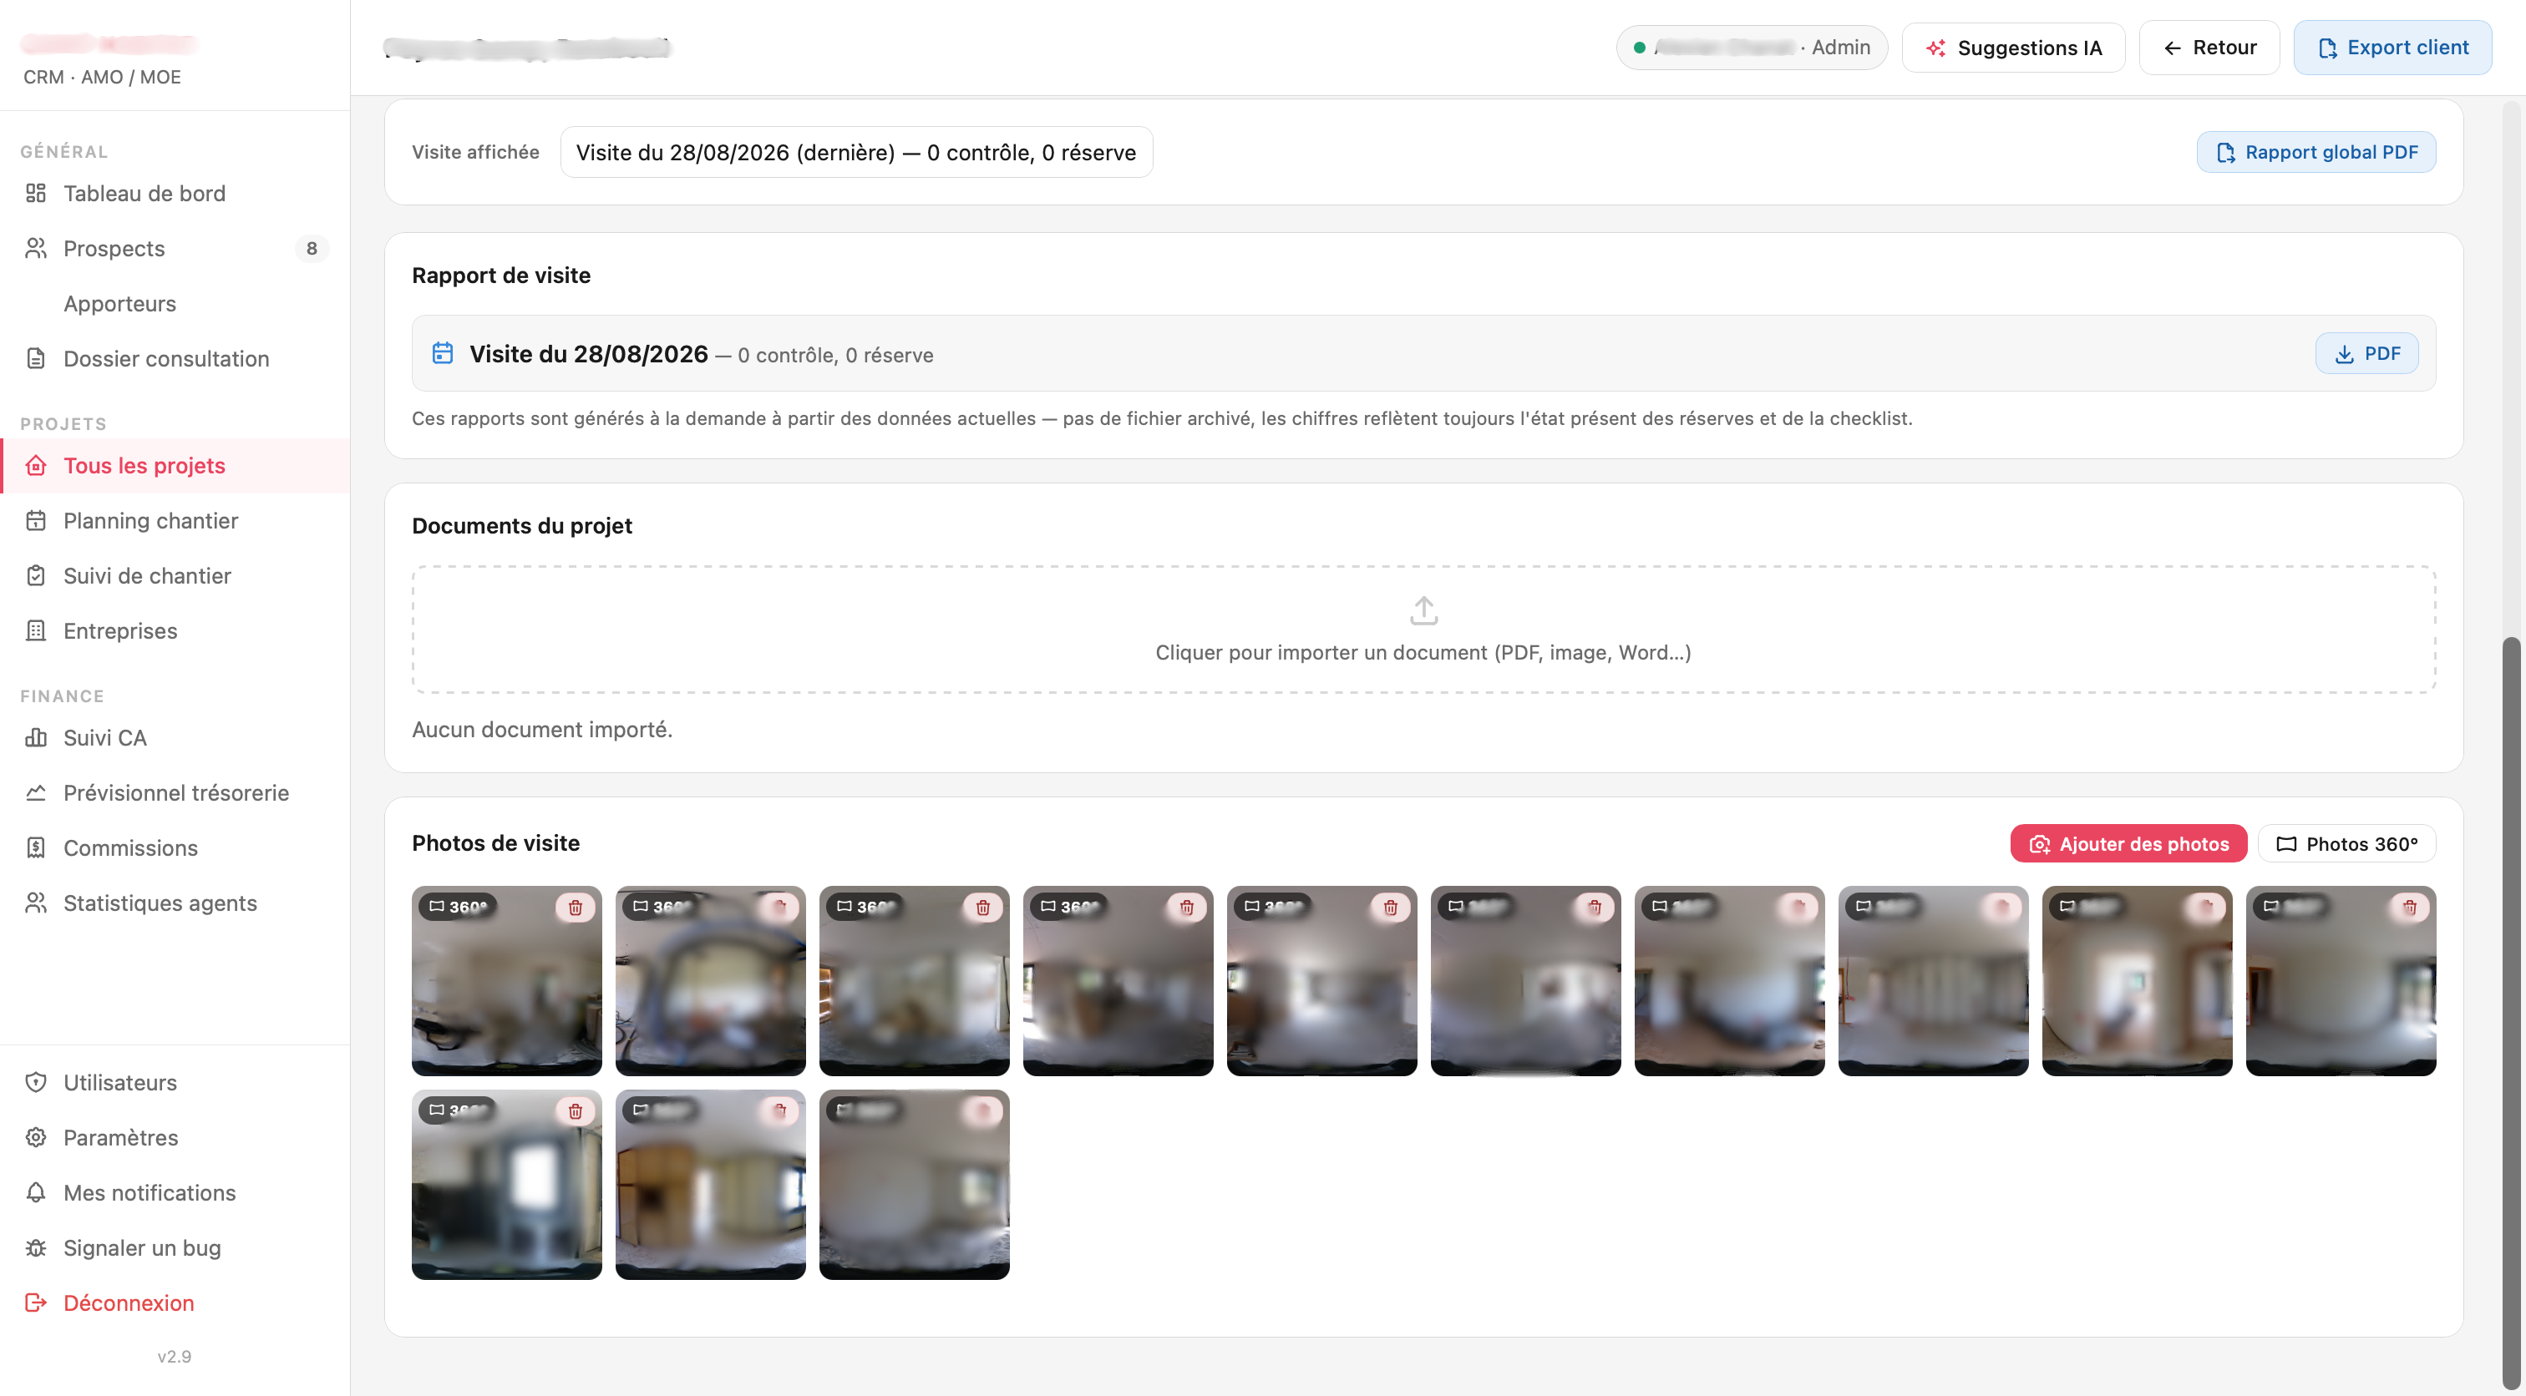Click Ajouter des photos button
Viewport: 2526px width, 1396px height.
2128,843
